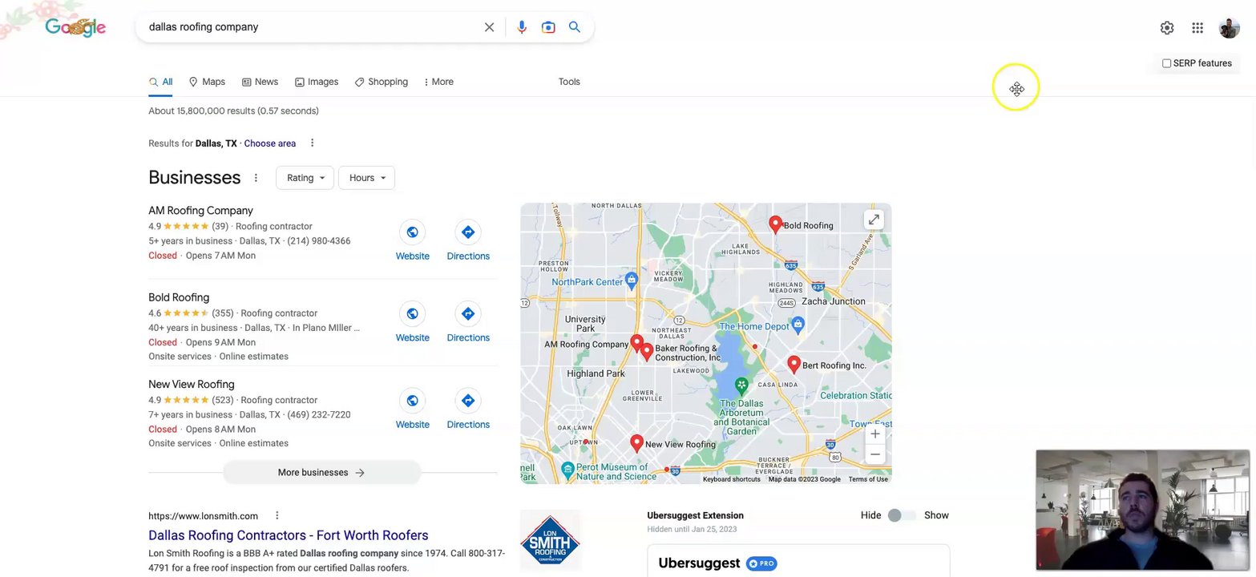Start voice search with the microphone icon
1256x577 pixels.
[x=522, y=27]
